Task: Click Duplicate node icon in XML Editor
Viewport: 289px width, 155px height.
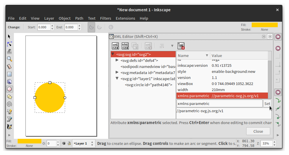Action: [135, 46]
